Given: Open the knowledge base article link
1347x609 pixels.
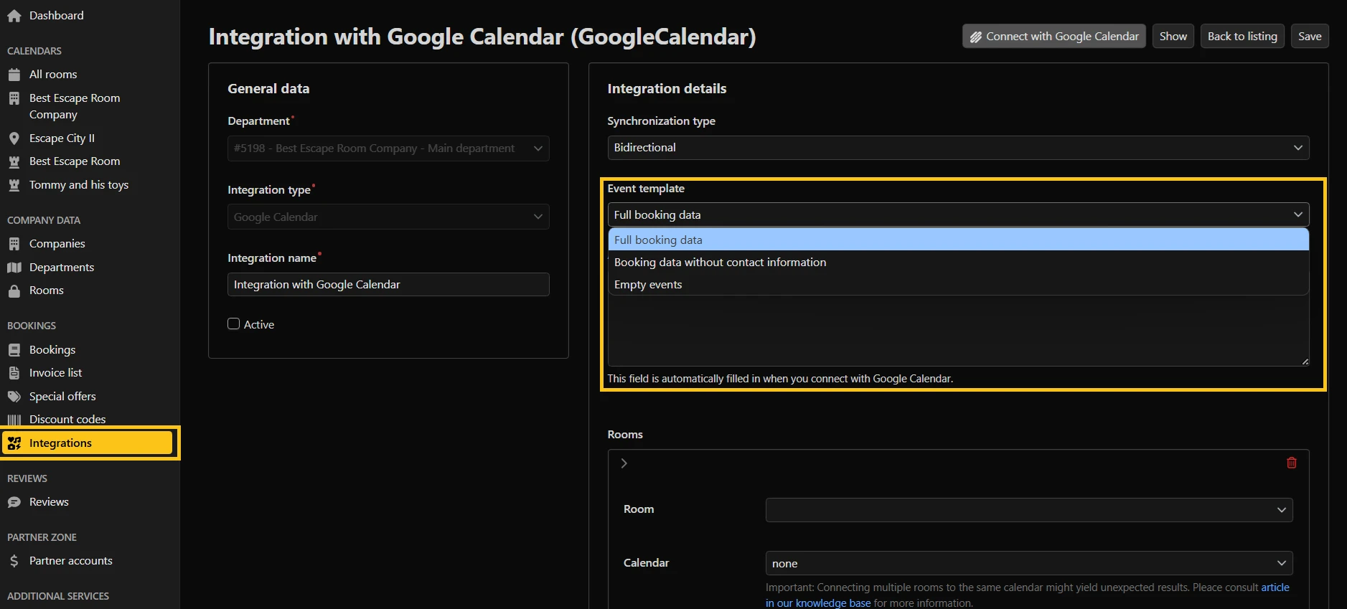Looking at the screenshot, I should pyautogui.click(x=1275, y=587).
